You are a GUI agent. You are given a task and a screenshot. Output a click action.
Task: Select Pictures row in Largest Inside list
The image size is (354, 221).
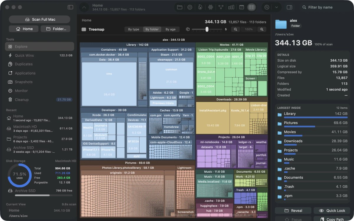pos(312,124)
